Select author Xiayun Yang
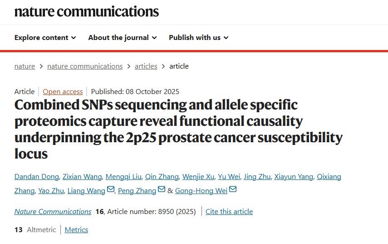The image size is (388, 244). [294, 177]
